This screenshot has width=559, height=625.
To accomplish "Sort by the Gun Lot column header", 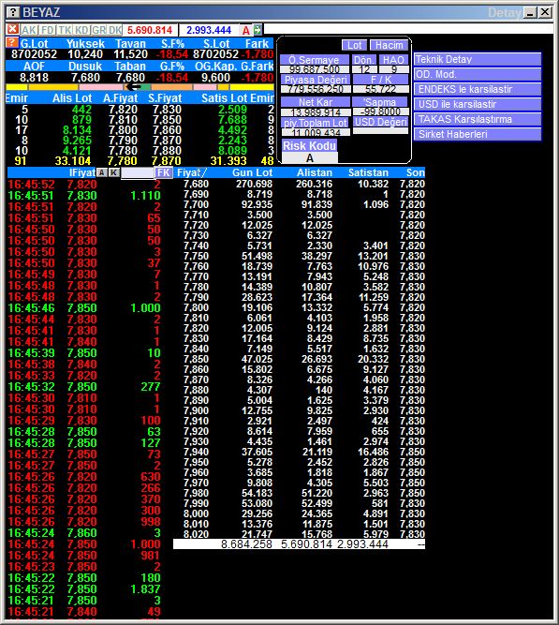I will point(252,172).
